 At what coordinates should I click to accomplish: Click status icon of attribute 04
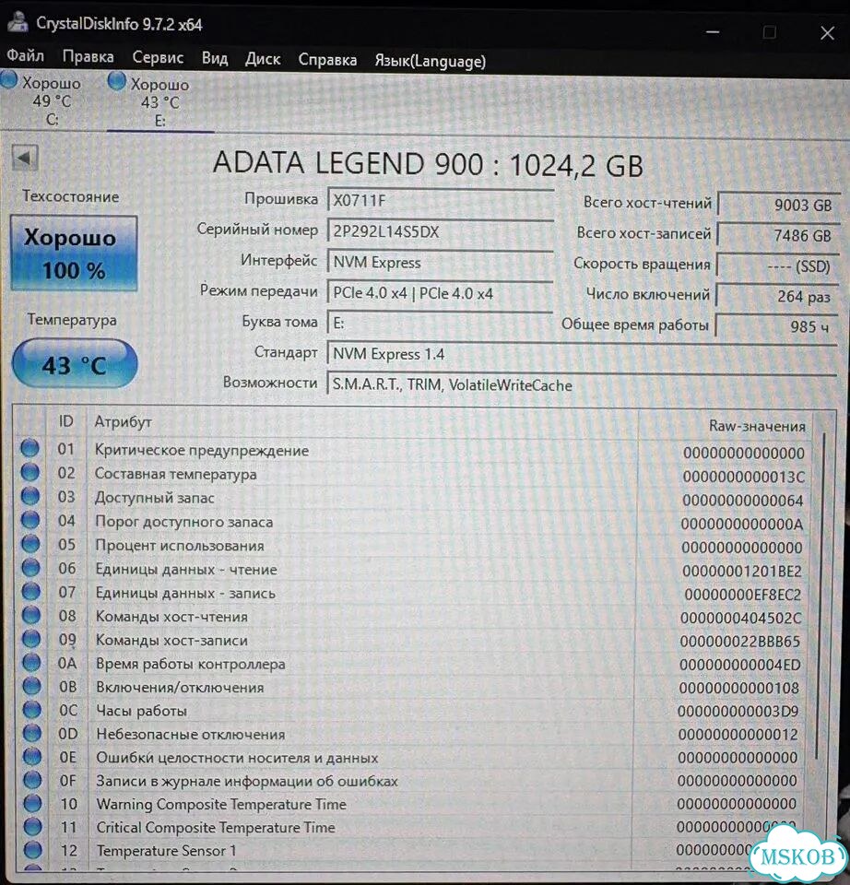pyautogui.click(x=30, y=520)
